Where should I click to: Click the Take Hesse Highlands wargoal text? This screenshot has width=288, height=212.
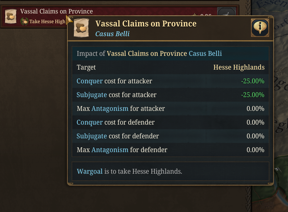pyautogui.click(x=47, y=22)
